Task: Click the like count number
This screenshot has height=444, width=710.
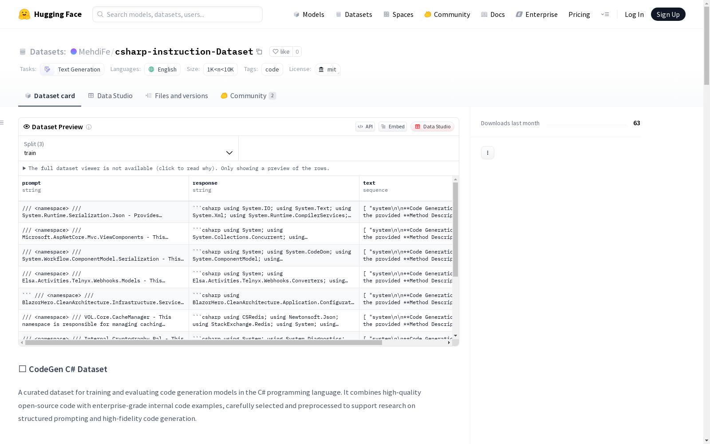Action: click(x=297, y=52)
